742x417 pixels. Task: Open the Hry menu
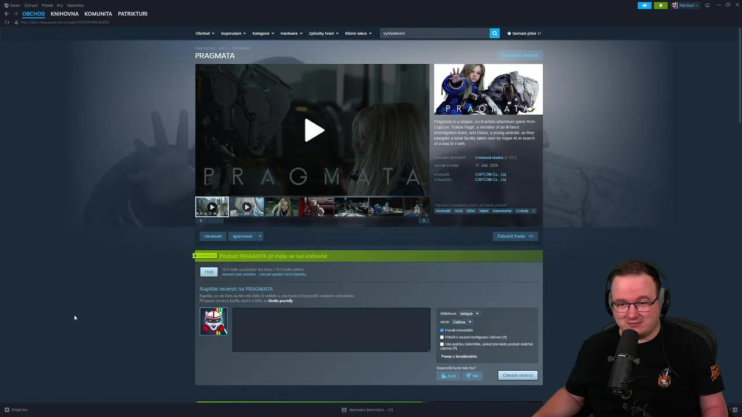60,5
